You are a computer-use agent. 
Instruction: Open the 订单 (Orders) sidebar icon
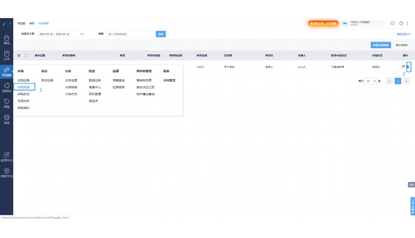coord(7,55)
